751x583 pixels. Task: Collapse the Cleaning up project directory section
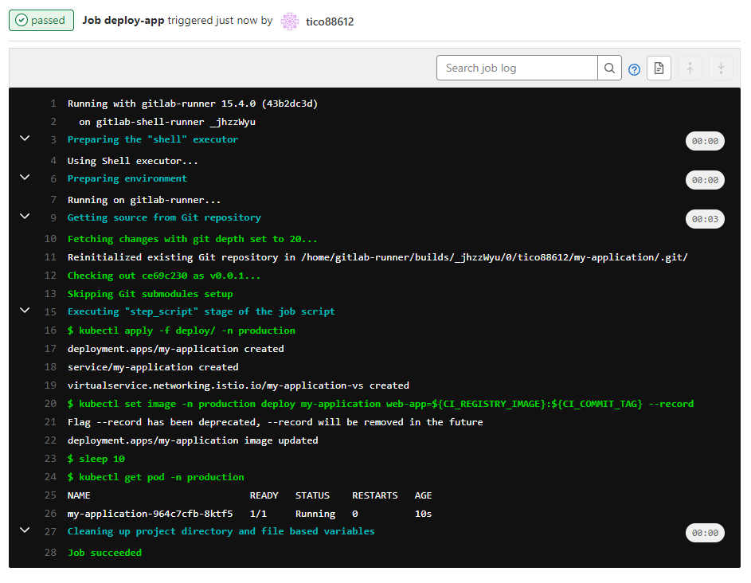25,530
